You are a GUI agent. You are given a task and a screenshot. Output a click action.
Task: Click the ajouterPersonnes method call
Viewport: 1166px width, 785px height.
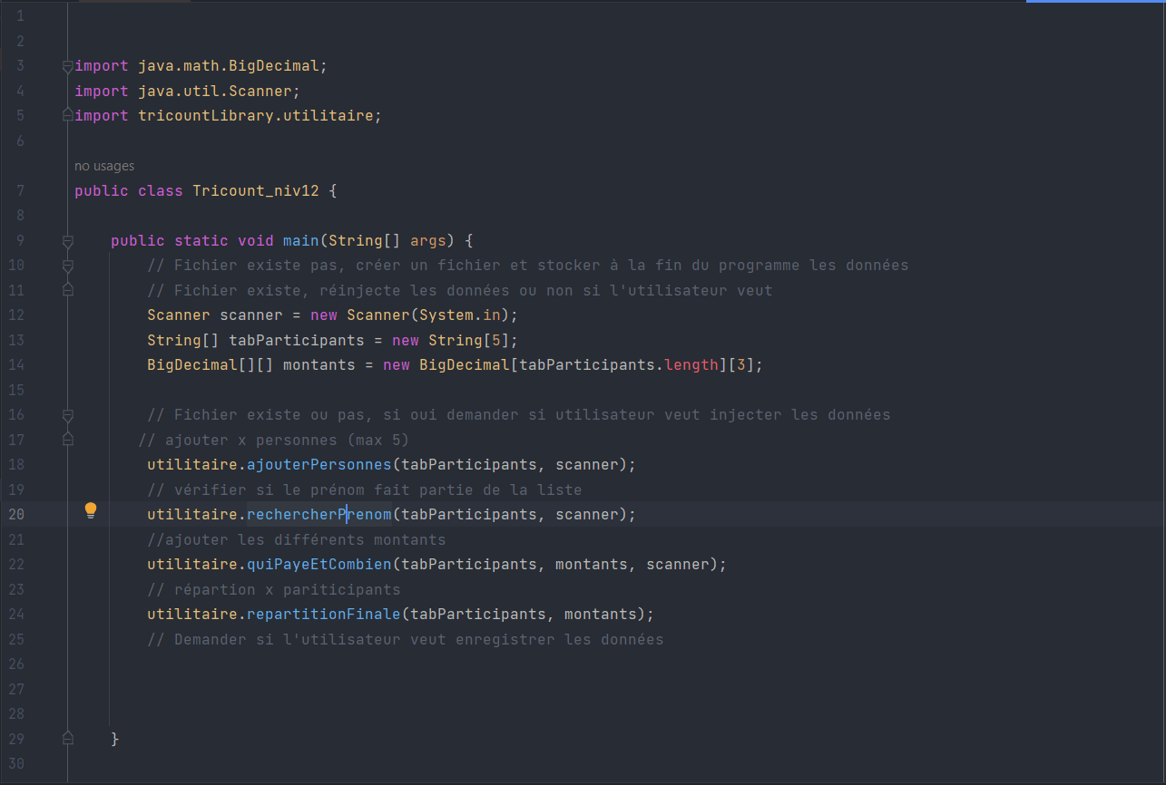coord(318,465)
